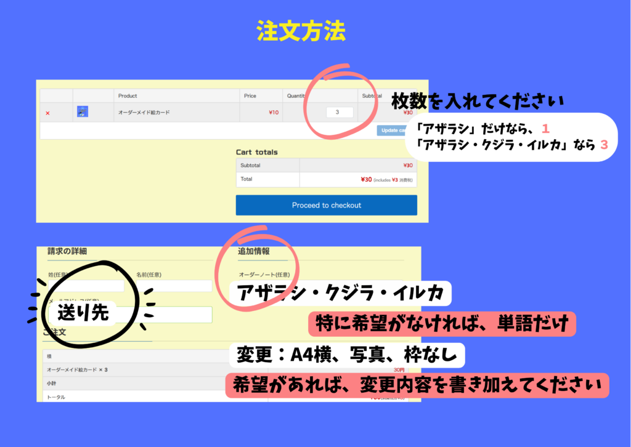Click the オーダーメイド絵カード product thumbnail

click(x=83, y=112)
